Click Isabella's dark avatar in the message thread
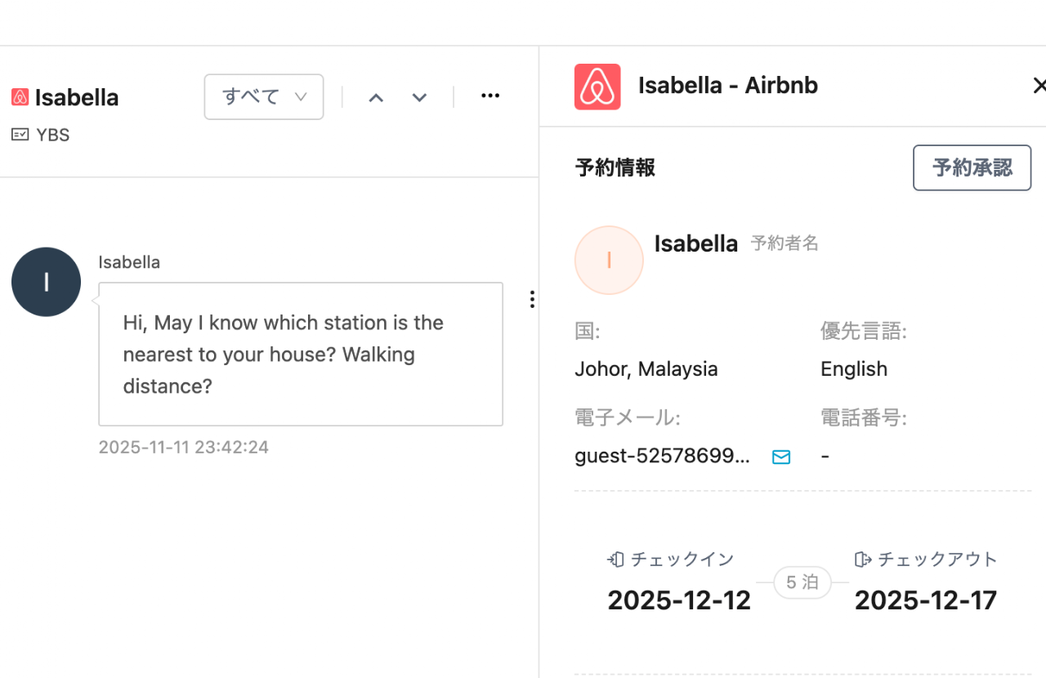 click(46, 282)
